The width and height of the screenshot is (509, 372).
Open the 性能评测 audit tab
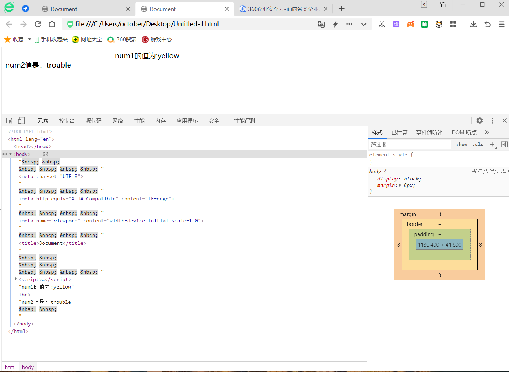[x=245, y=121]
